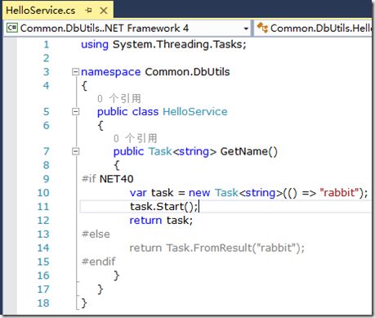Click line number 9 in the gutter
The height and width of the screenshot is (318, 375).
(x=47, y=179)
